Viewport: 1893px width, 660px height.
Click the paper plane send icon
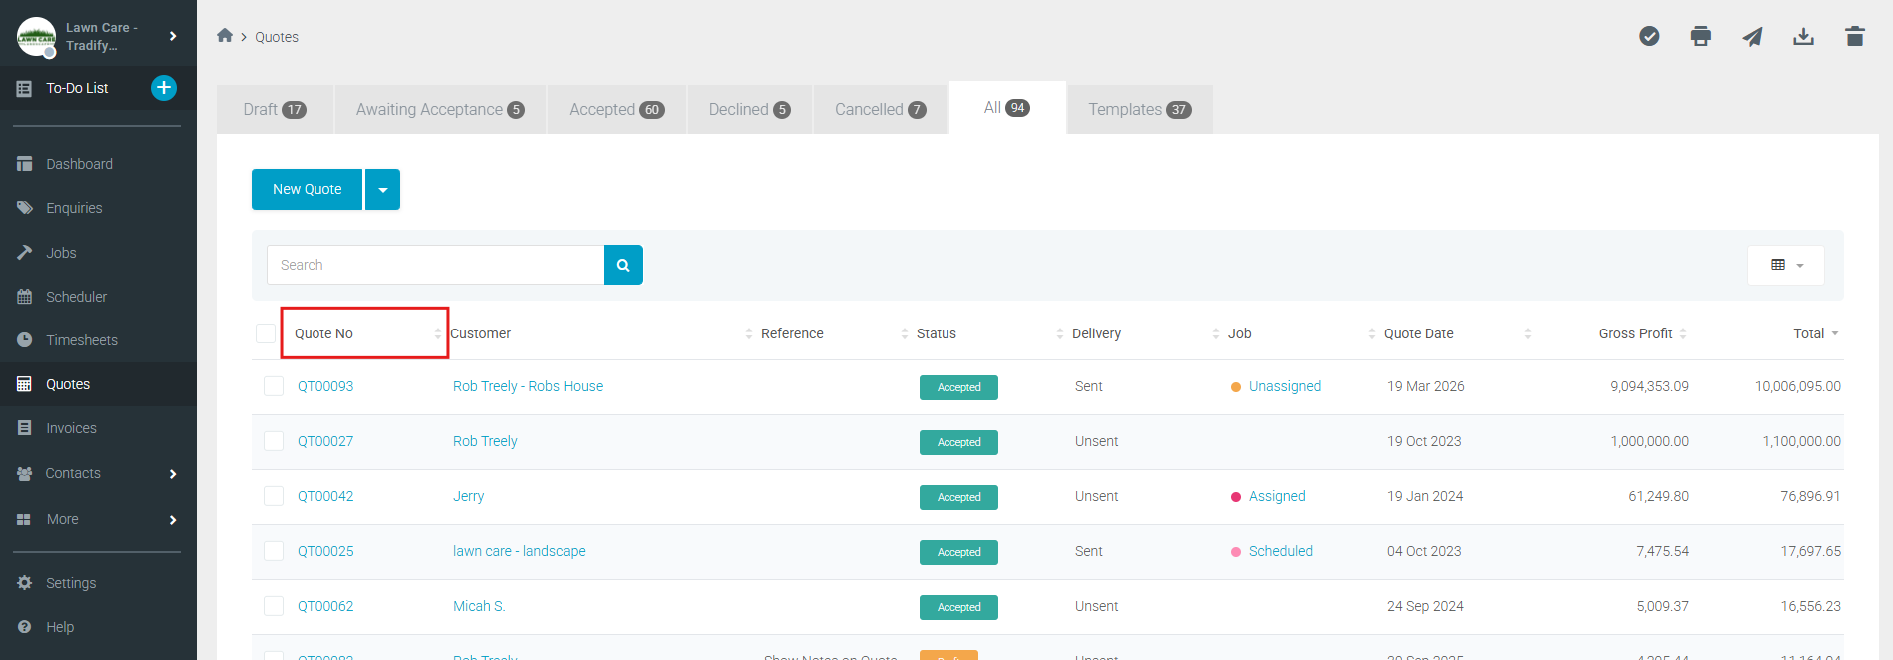coord(1752,37)
